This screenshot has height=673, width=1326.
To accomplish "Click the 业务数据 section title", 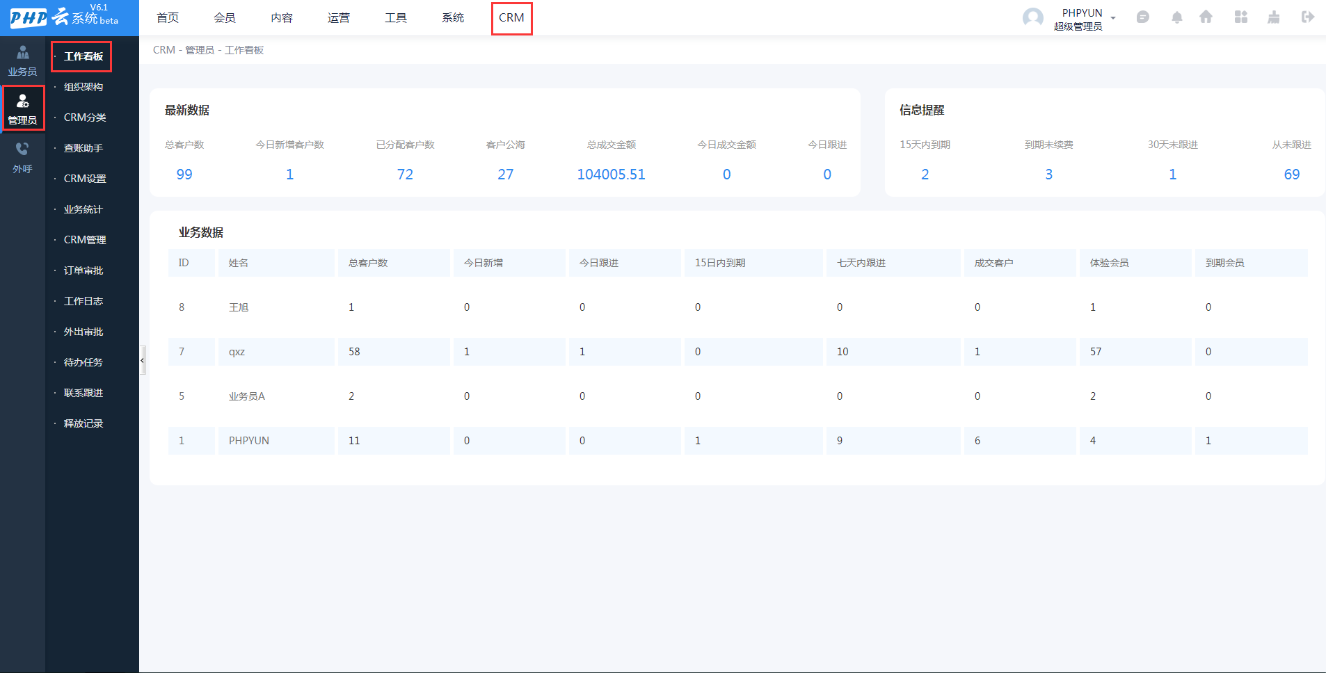I will pyautogui.click(x=201, y=232).
